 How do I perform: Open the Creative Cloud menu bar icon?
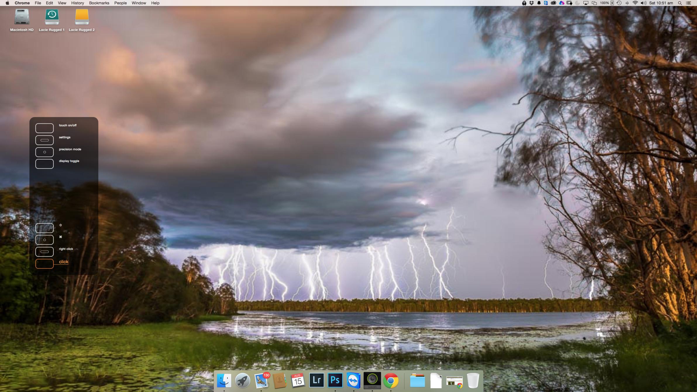coord(553,3)
